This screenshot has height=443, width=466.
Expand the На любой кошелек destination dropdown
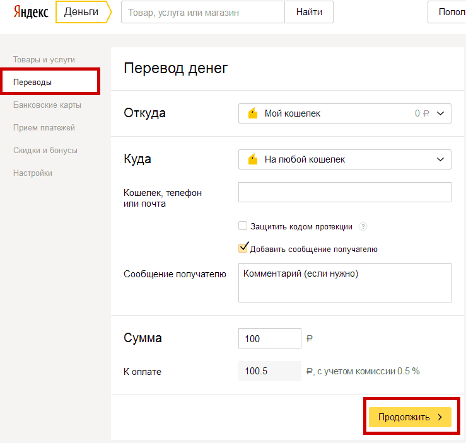tap(345, 159)
